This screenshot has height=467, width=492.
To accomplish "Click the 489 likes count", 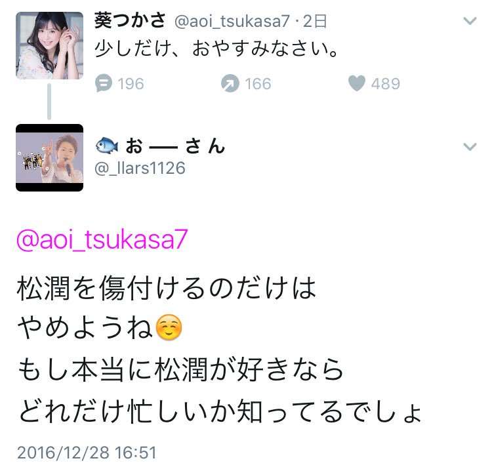I will (386, 84).
